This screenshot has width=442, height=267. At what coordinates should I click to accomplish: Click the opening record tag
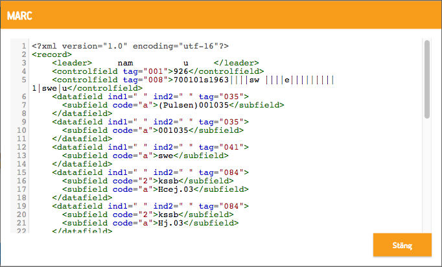point(52,54)
